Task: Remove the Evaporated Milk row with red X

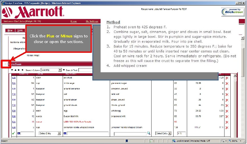Action: pyautogui.click(x=227, y=117)
